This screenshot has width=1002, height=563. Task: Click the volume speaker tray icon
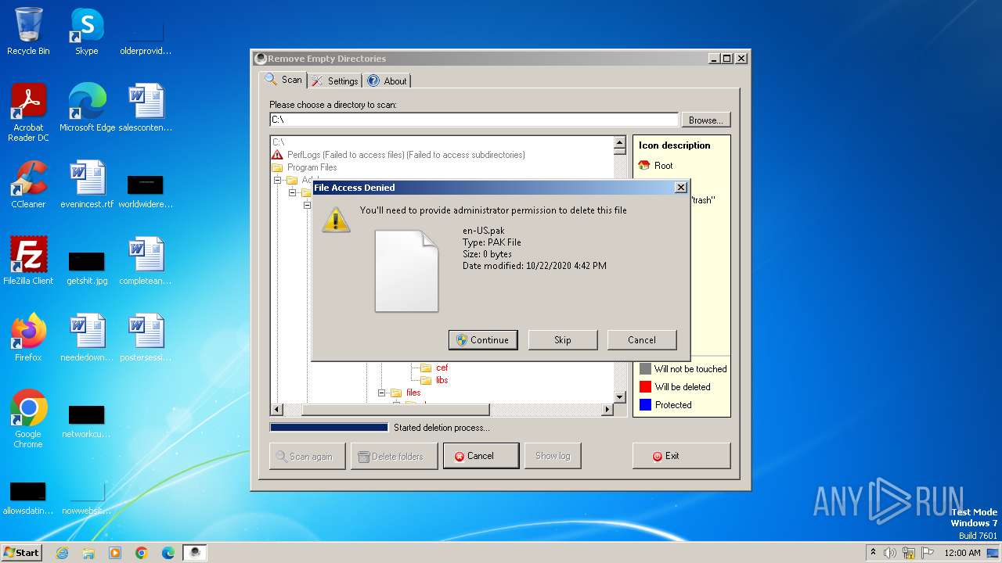(x=890, y=553)
